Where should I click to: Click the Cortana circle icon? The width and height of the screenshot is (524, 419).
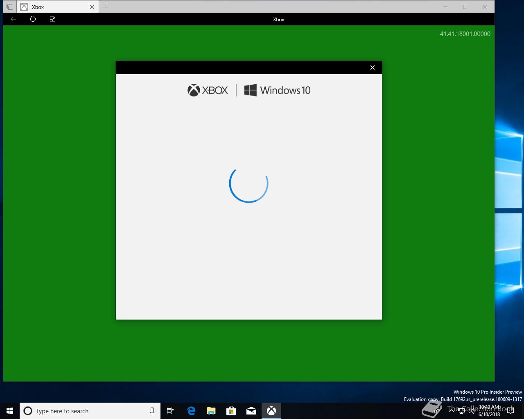click(x=28, y=411)
